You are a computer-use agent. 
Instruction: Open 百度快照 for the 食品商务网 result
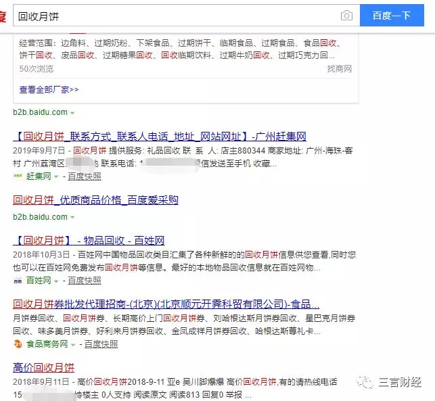(x=101, y=344)
